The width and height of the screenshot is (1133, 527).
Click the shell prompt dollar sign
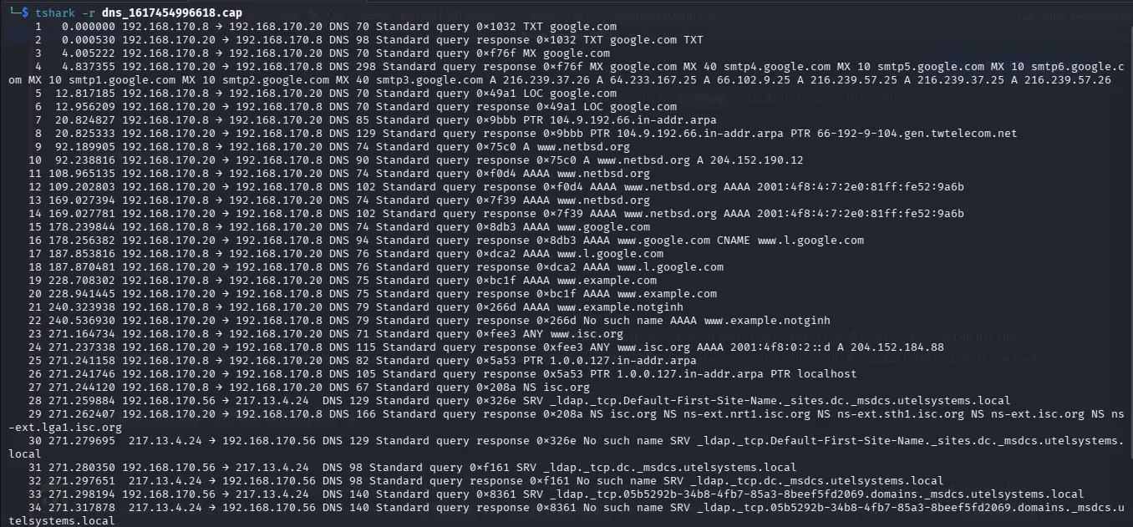pyautogui.click(x=26, y=13)
